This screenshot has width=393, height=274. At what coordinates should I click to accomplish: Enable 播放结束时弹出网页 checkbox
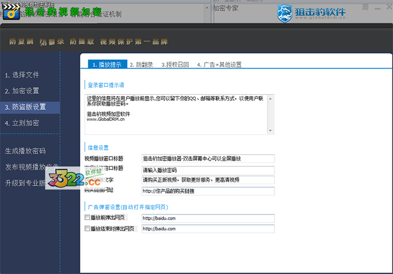tap(87, 228)
